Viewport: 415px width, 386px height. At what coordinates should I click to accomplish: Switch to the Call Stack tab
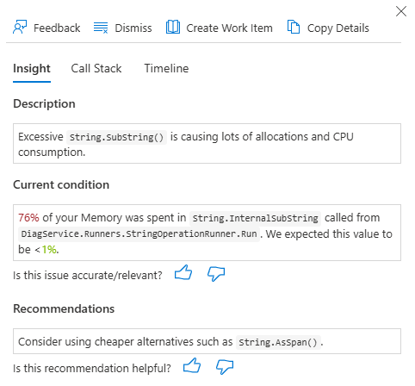point(96,69)
